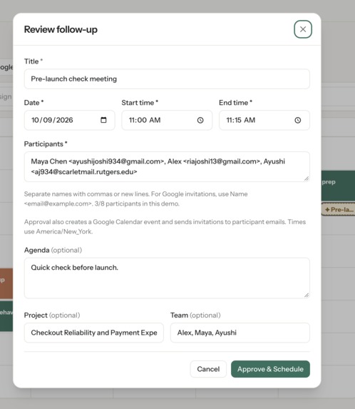The width and height of the screenshot is (355, 409).
Task: Open the date picker calendar icon
Action: pyautogui.click(x=103, y=120)
